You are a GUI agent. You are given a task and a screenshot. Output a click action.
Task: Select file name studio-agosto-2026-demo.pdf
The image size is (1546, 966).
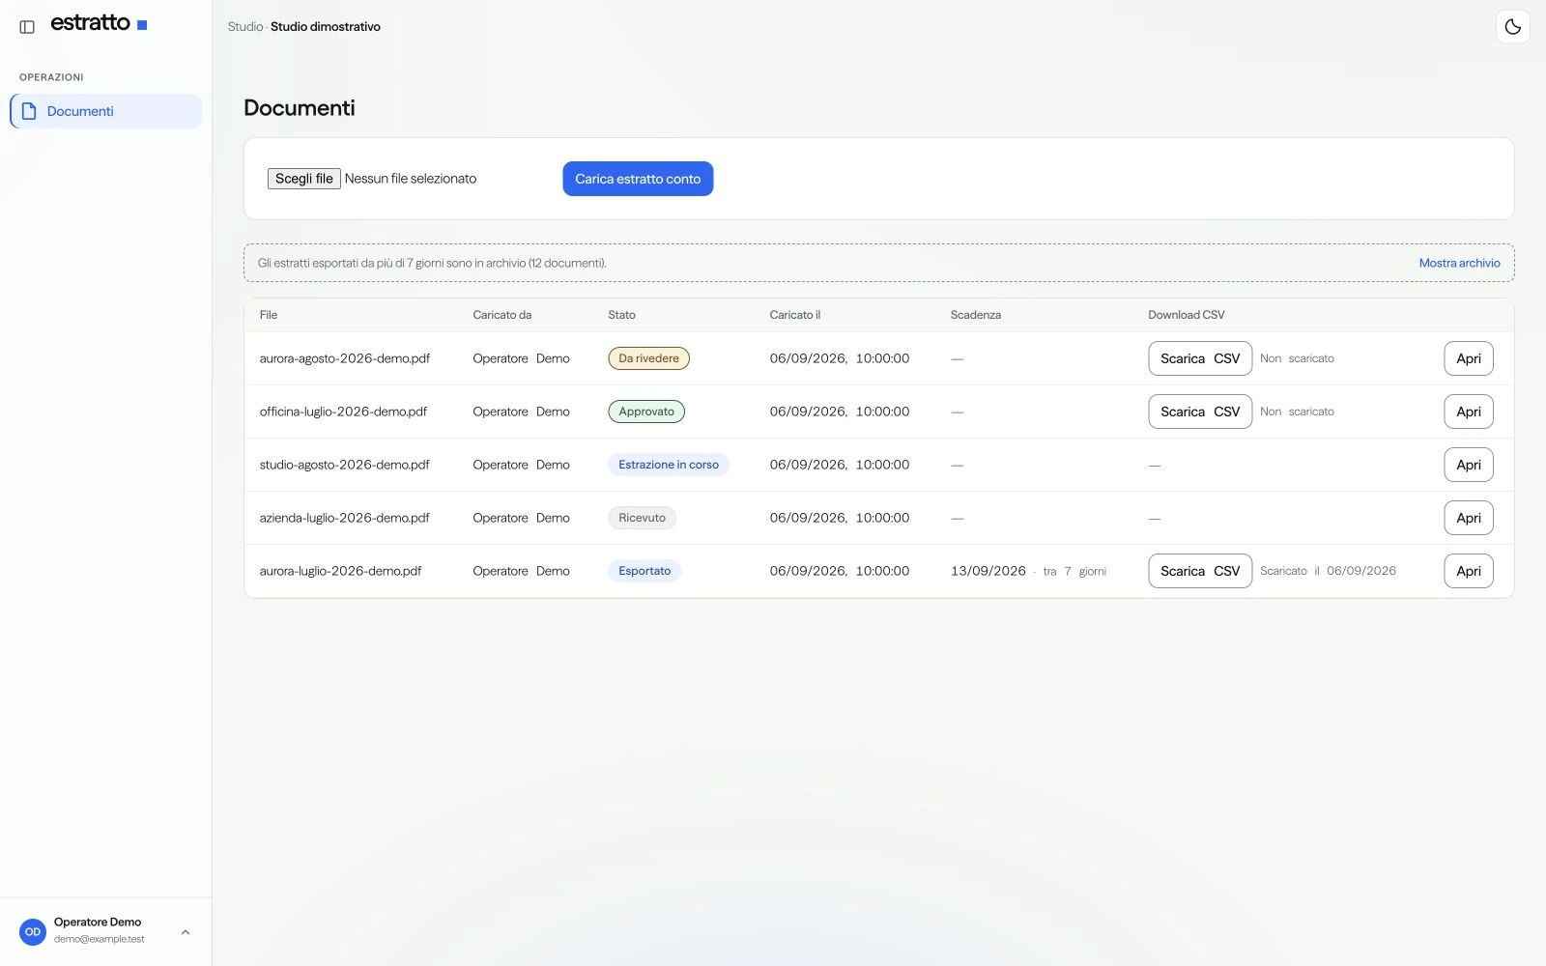pos(345,465)
